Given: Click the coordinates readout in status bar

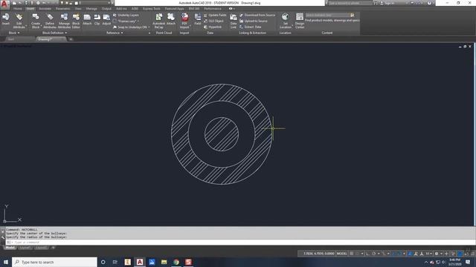Looking at the screenshot, I should coord(319,254).
